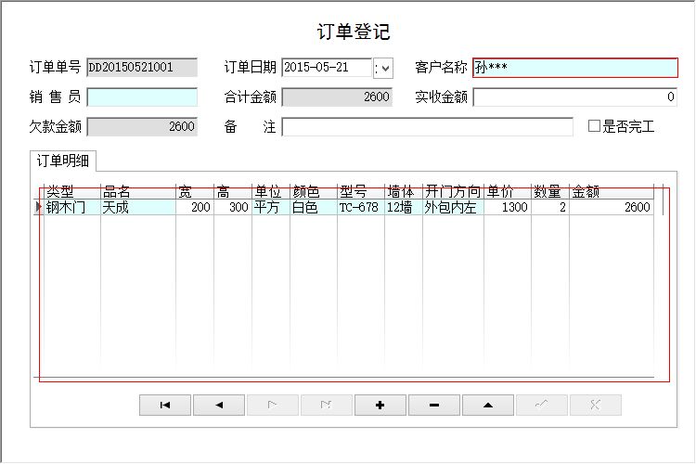Click the 品名 column header
The width and height of the screenshot is (696, 464).
(136, 192)
